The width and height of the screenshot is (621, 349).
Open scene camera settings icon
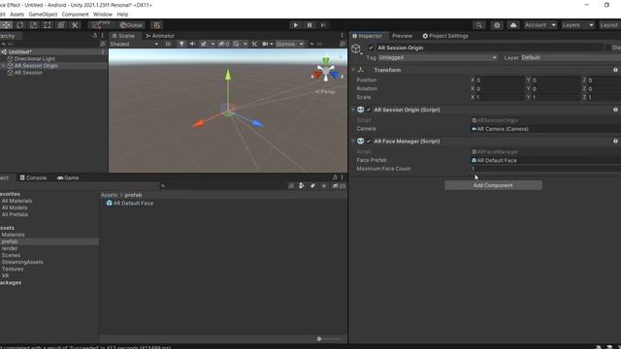(x=265, y=44)
